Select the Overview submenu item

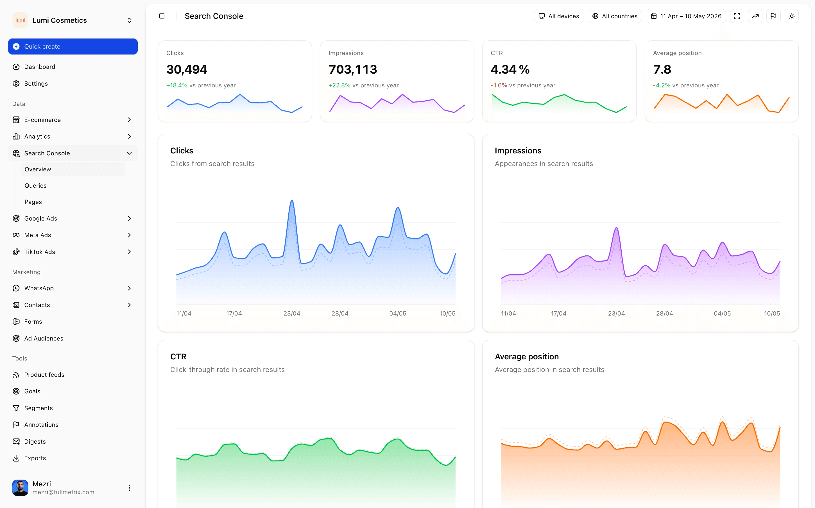click(x=73, y=169)
